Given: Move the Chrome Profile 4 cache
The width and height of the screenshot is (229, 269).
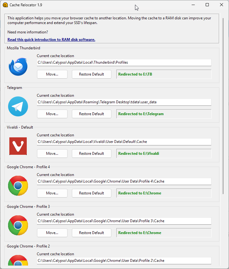Looking at the screenshot, I should tap(52, 193).
